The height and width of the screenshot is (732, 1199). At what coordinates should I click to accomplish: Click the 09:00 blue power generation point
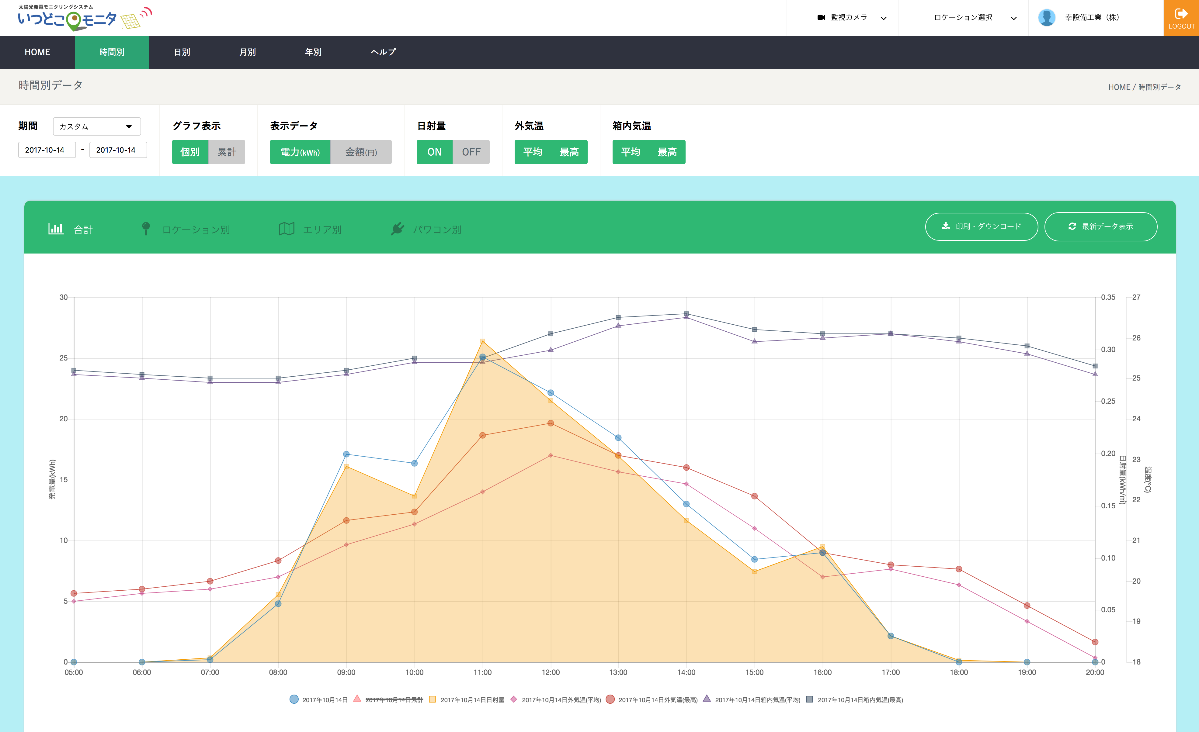[x=346, y=454]
